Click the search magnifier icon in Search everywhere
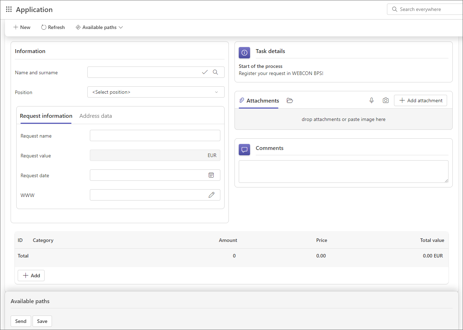This screenshot has height=330, width=463. pos(394,9)
